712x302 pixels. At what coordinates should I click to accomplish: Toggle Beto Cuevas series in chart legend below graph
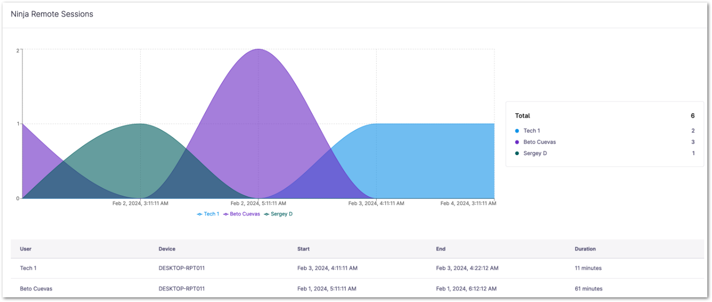click(x=242, y=214)
